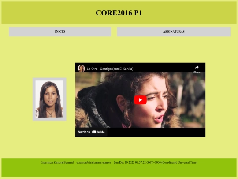Open video title La Otra - Contigo

click(110, 69)
